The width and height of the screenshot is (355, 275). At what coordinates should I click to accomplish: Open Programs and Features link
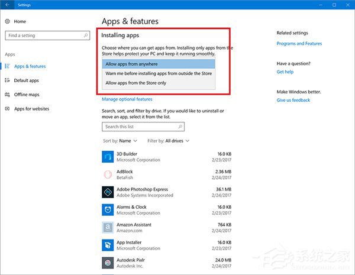(x=299, y=43)
